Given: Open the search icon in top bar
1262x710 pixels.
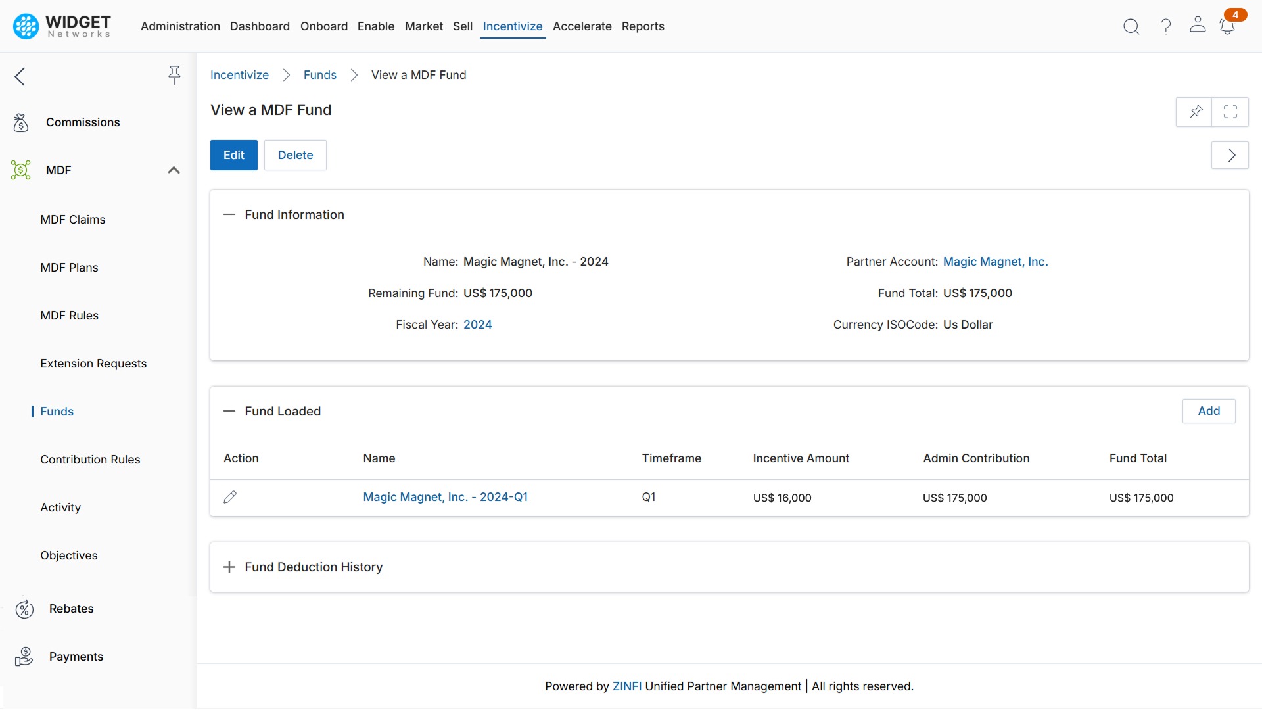Looking at the screenshot, I should (1131, 26).
